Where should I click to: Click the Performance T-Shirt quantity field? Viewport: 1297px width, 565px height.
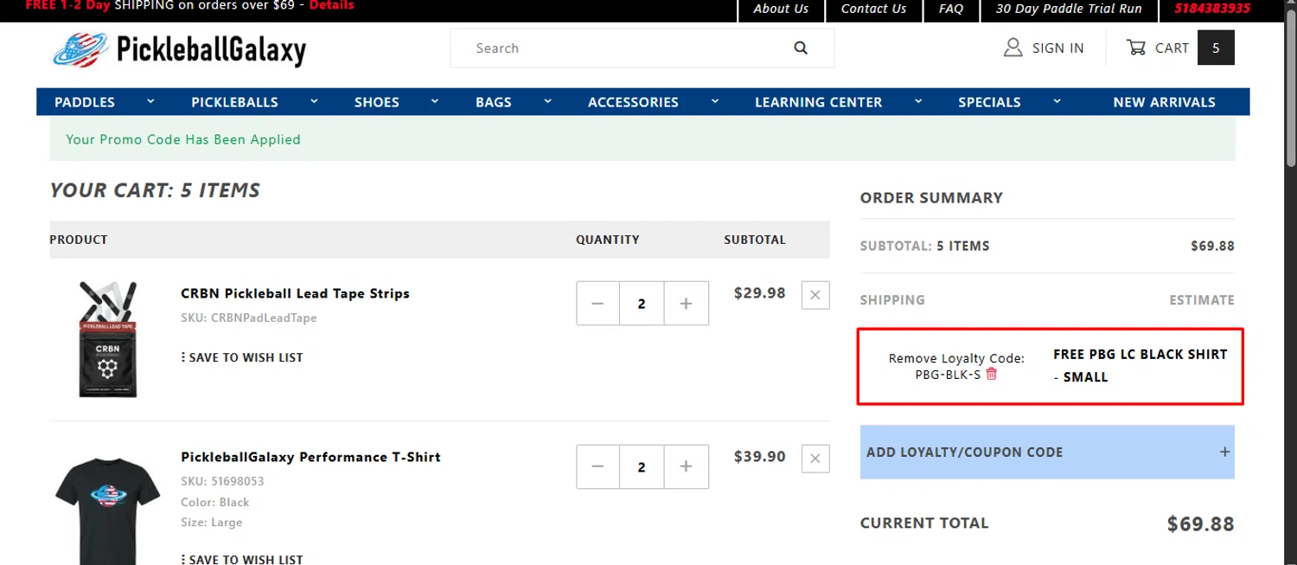tap(642, 467)
